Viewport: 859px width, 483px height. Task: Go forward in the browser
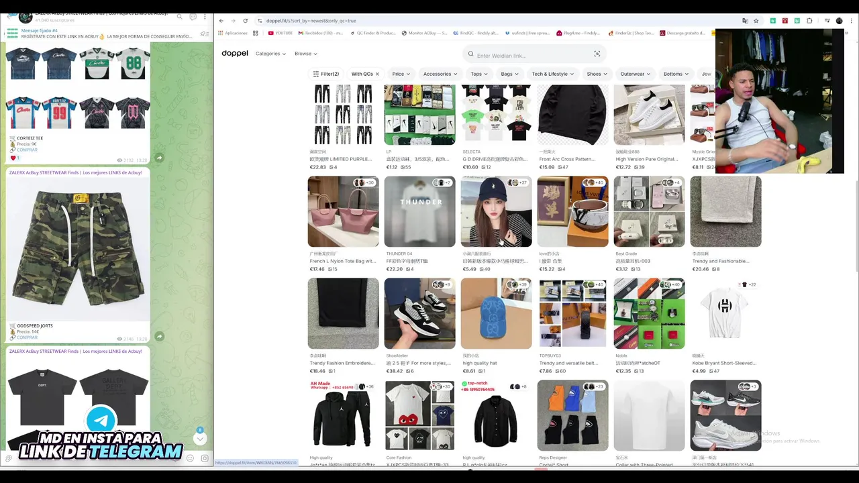point(234,21)
